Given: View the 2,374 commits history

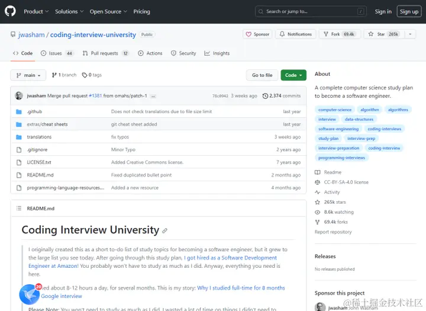Looking at the screenshot, I should click(x=282, y=96).
